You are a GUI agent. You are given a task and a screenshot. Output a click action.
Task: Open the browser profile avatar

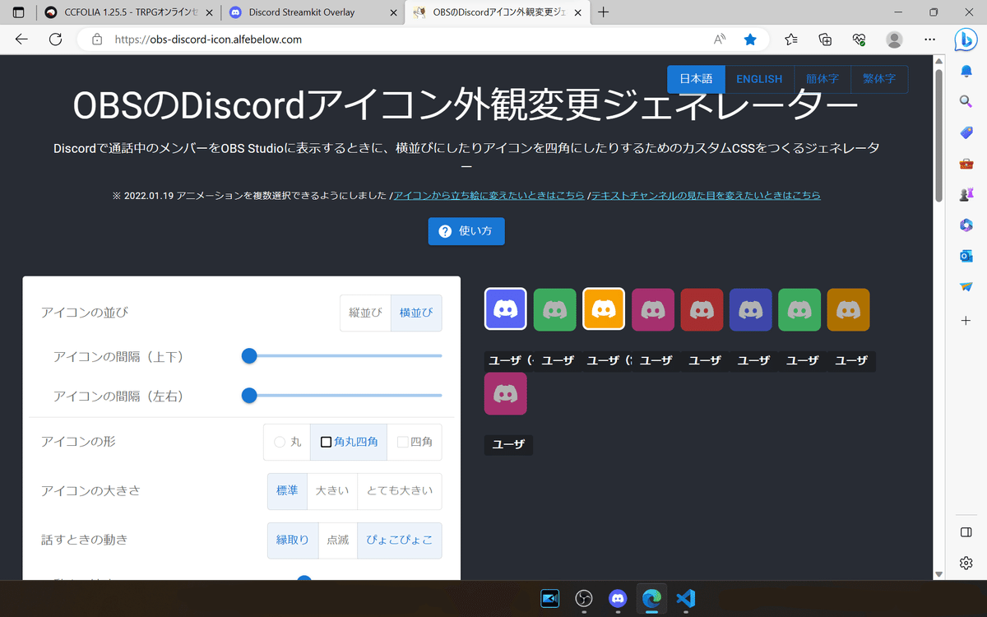coord(894,39)
